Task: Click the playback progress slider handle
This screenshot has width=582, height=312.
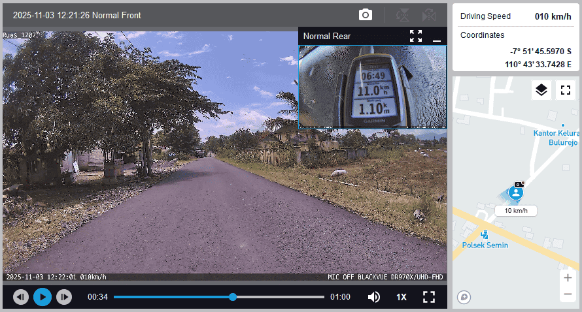Action: point(233,297)
